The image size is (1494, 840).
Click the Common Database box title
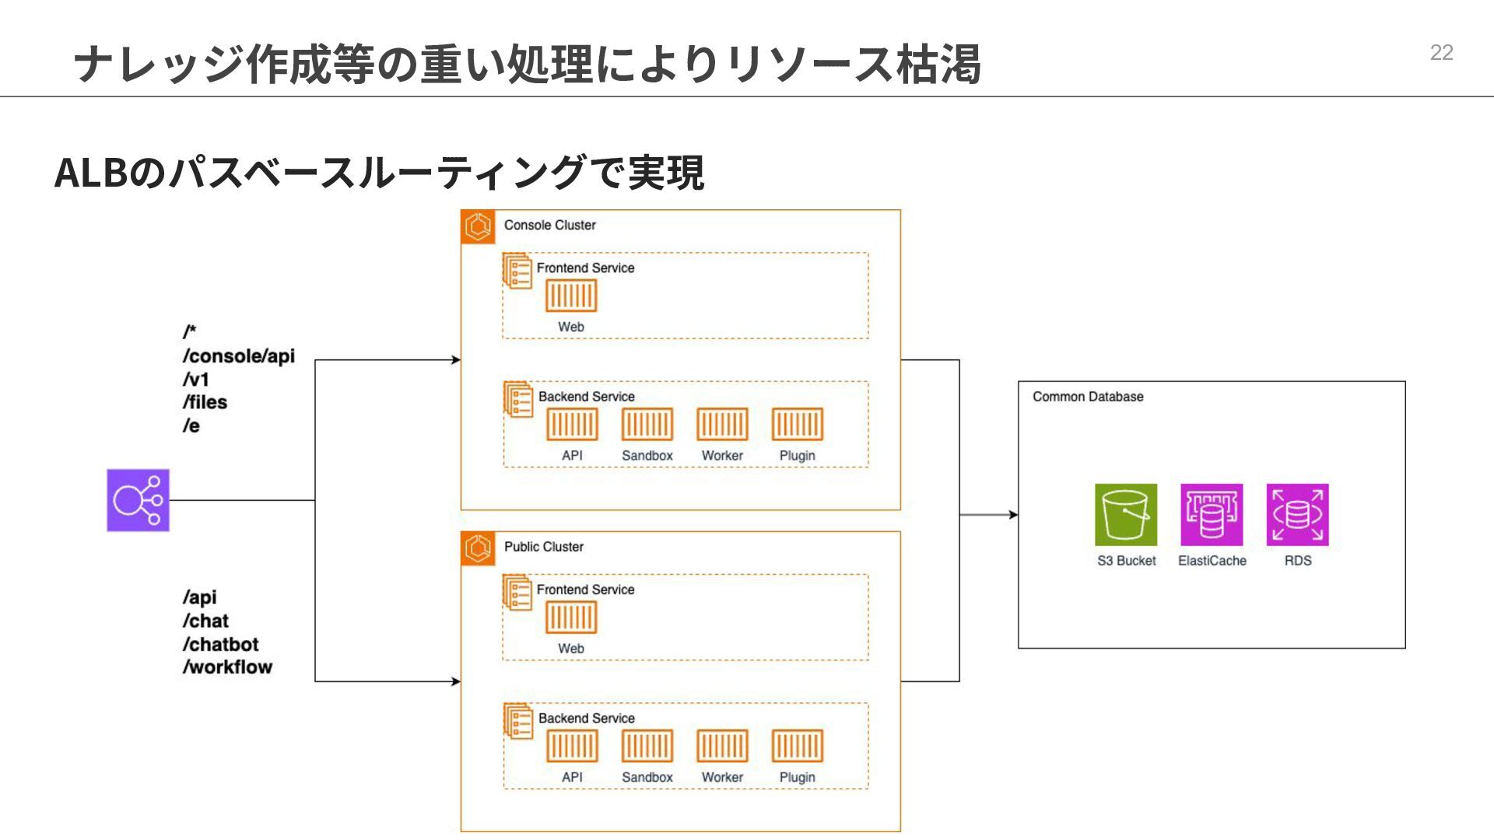1087,397
